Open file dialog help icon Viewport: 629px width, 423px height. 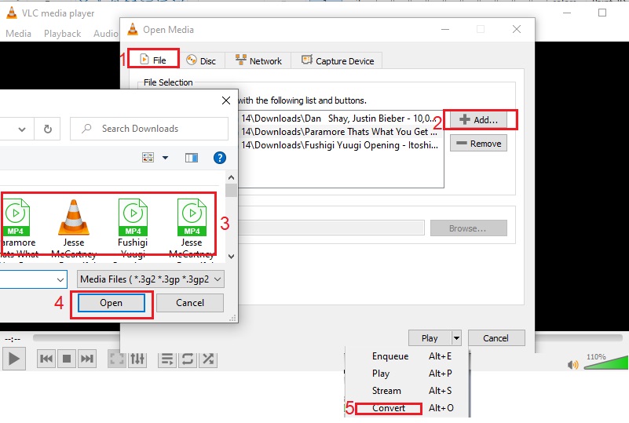pos(219,158)
